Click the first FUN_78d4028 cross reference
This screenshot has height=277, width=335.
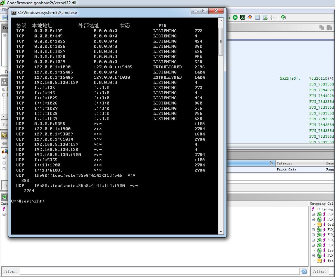[321, 90]
